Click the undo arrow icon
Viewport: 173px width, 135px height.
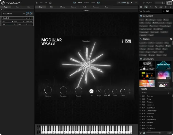[x=41, y=3]
